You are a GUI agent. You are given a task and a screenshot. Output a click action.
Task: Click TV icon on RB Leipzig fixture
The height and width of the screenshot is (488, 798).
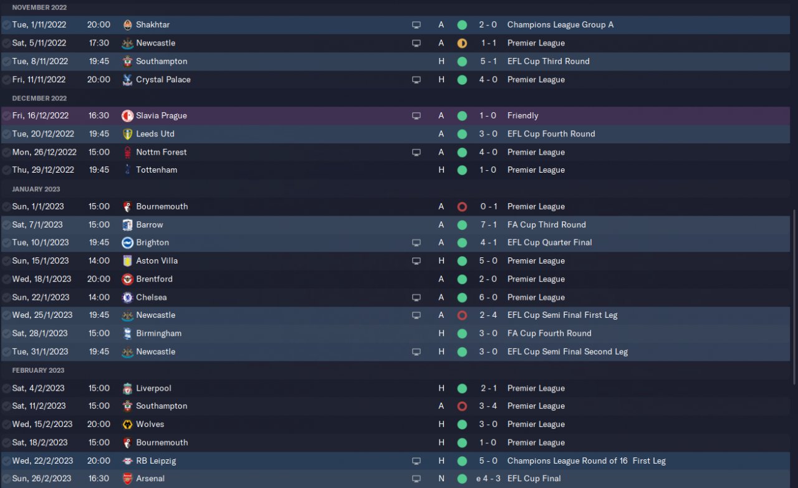(x=416, y=461)
